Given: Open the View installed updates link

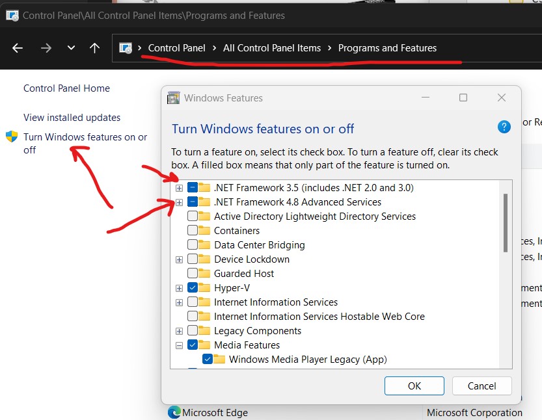Looking at the screenshot, I should click(x=72, y=118).
